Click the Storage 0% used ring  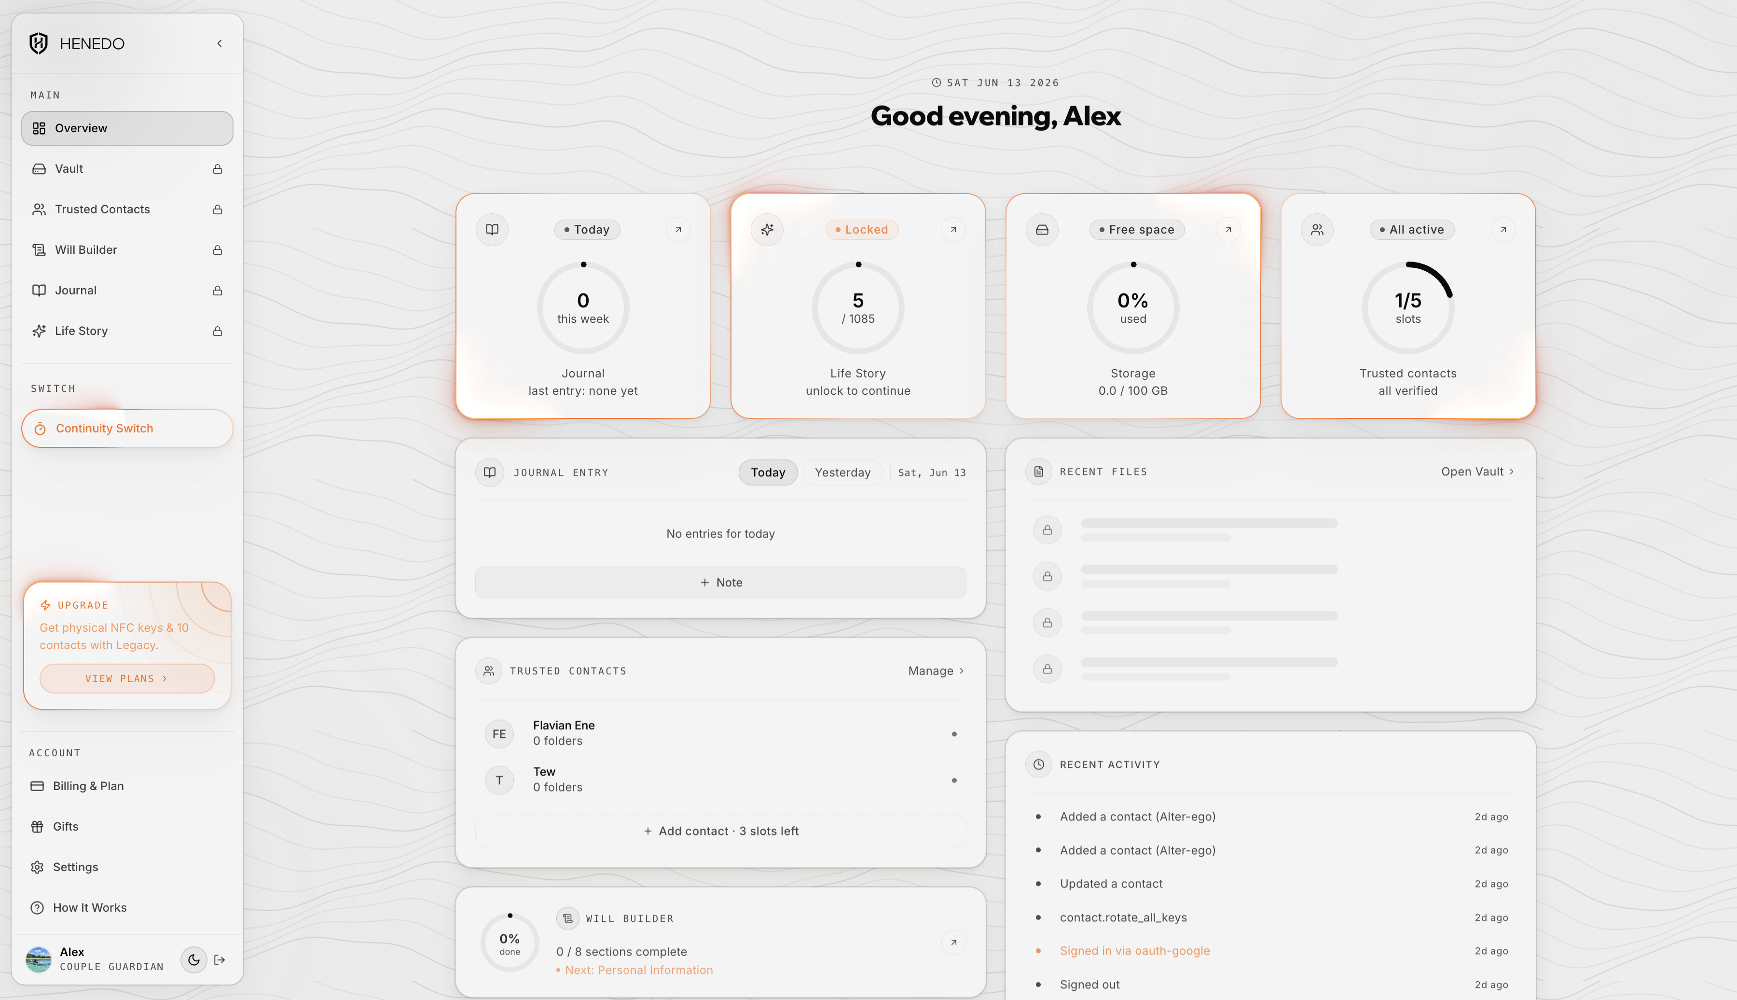(x=1133, y=308)
